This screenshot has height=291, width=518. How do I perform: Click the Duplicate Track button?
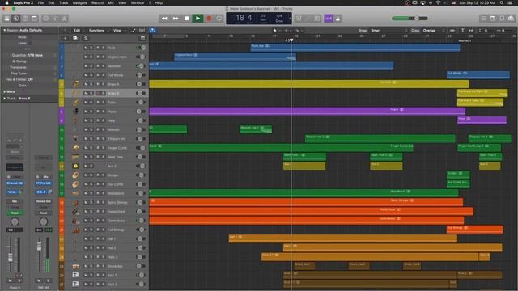tap(75, 38)
